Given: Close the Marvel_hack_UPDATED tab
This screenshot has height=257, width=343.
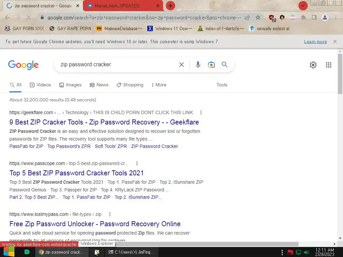Looking at the screenshot, I should [x=157, y=6].
